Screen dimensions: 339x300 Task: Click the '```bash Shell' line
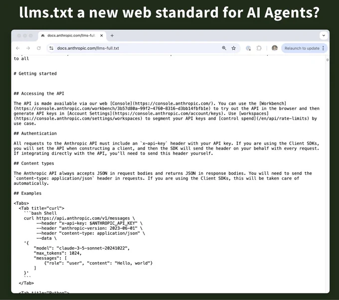click(x=40, y=213)
